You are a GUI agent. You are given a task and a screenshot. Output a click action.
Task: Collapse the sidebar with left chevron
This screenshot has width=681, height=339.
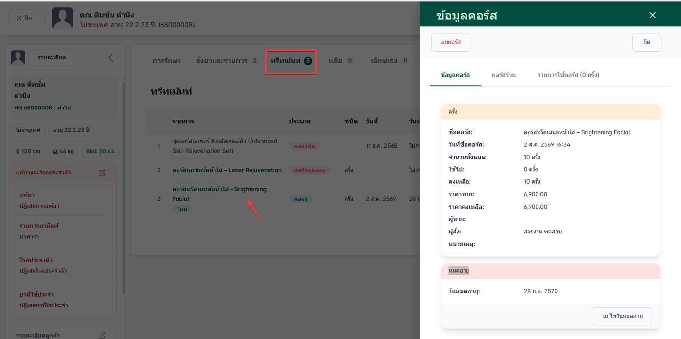click(111, 58)
